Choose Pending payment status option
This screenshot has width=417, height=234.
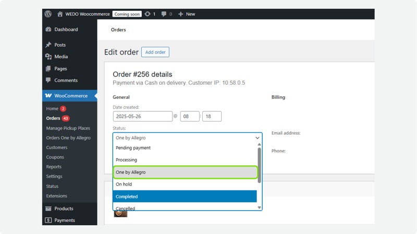pos(185,148)
